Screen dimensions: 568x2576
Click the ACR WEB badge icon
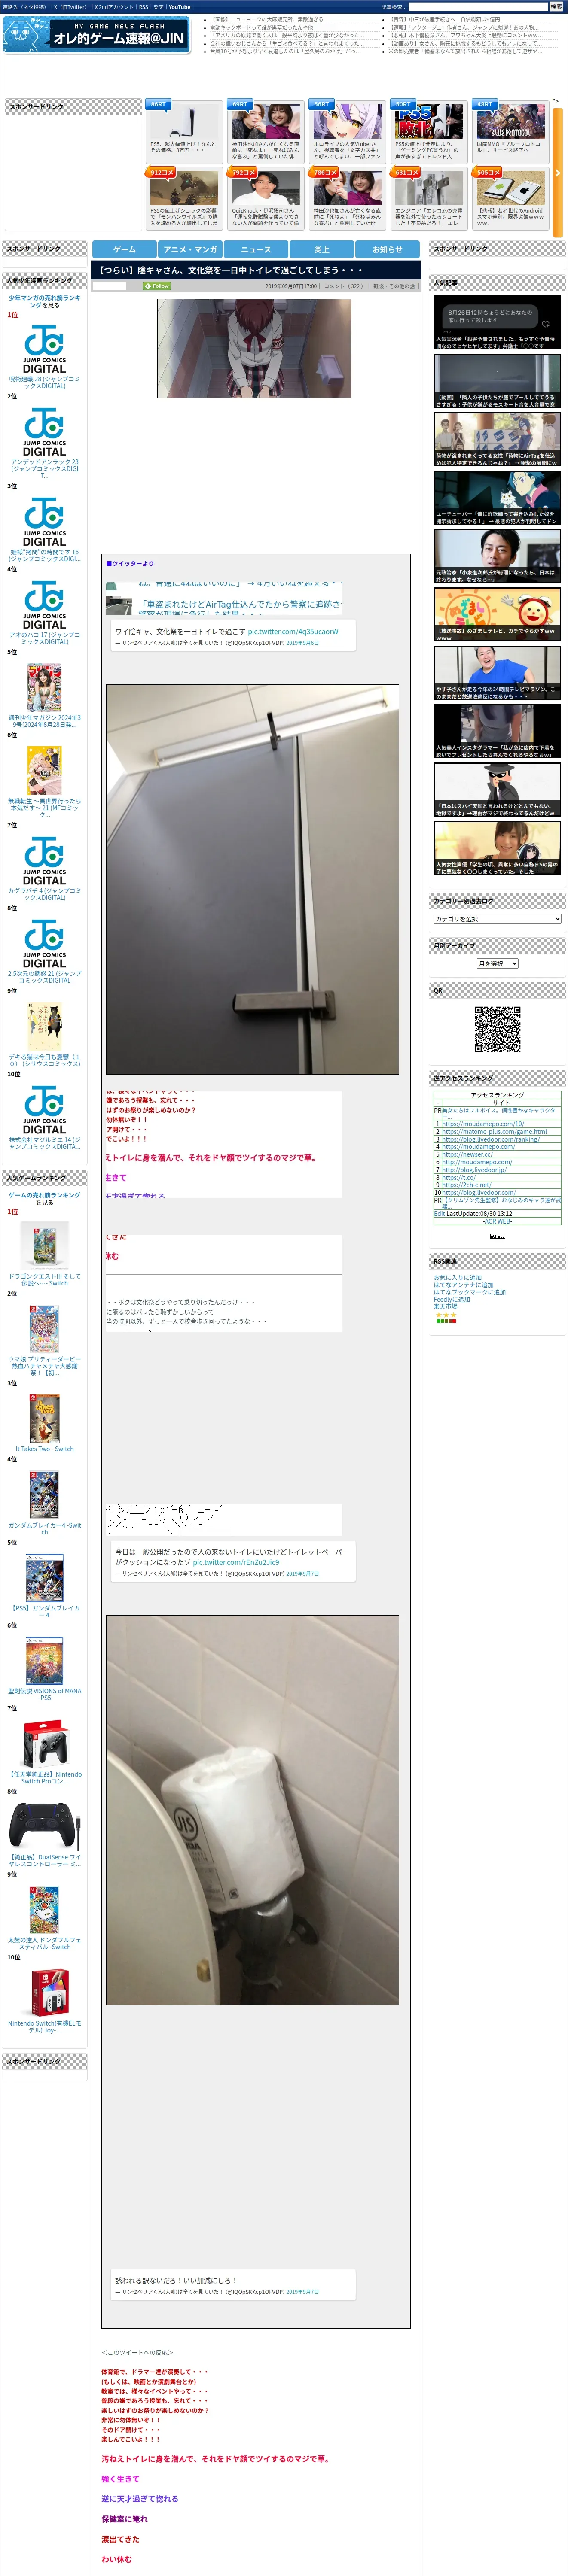coord(497,1236)
